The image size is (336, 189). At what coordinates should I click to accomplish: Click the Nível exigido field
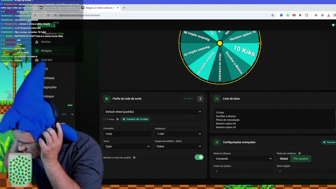(306, 171)
